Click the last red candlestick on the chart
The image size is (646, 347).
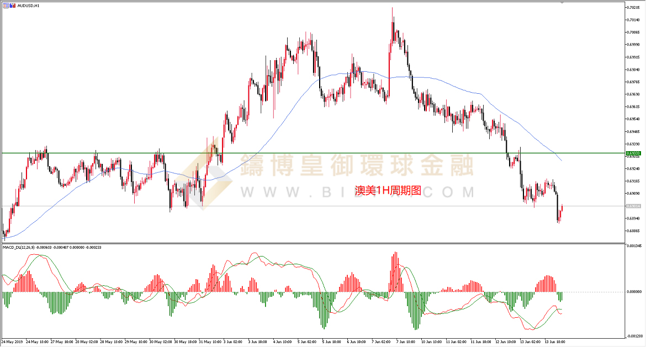(x=562, y=209)
